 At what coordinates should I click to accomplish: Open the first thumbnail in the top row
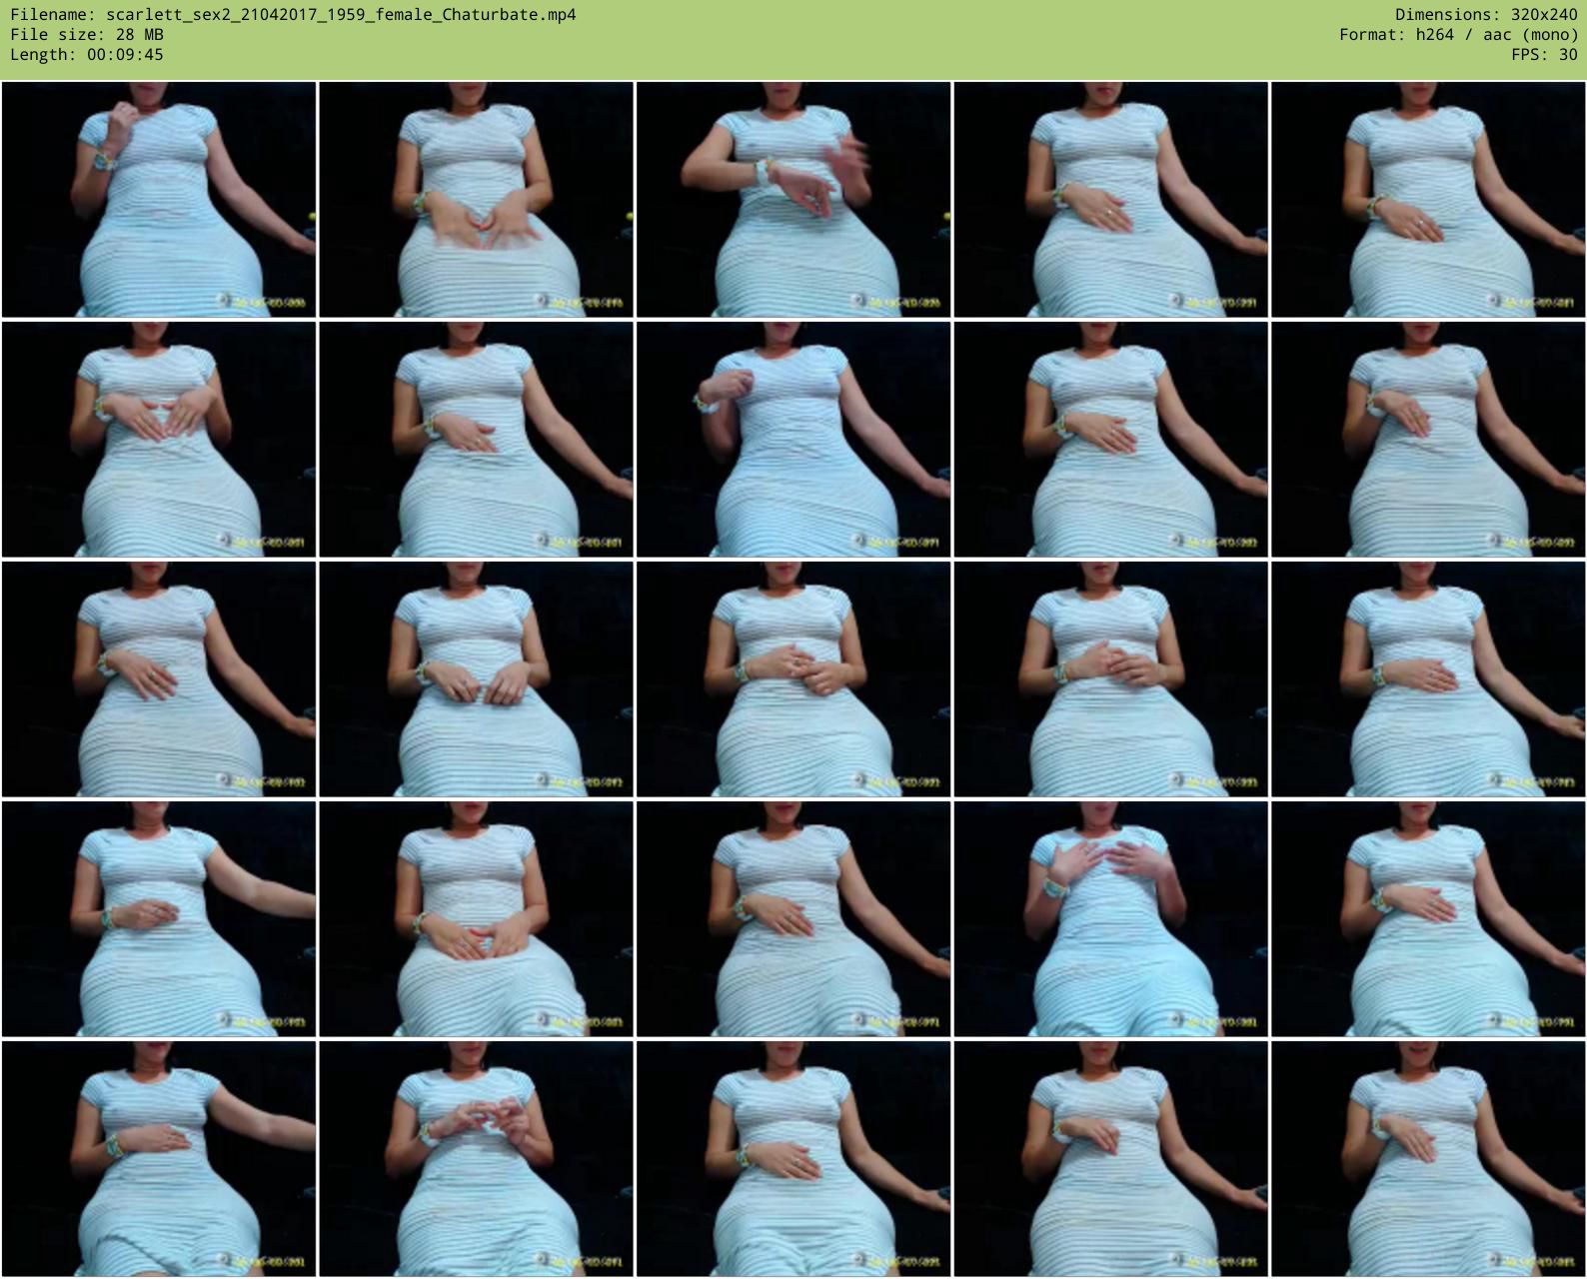click(x=159, y=200)
